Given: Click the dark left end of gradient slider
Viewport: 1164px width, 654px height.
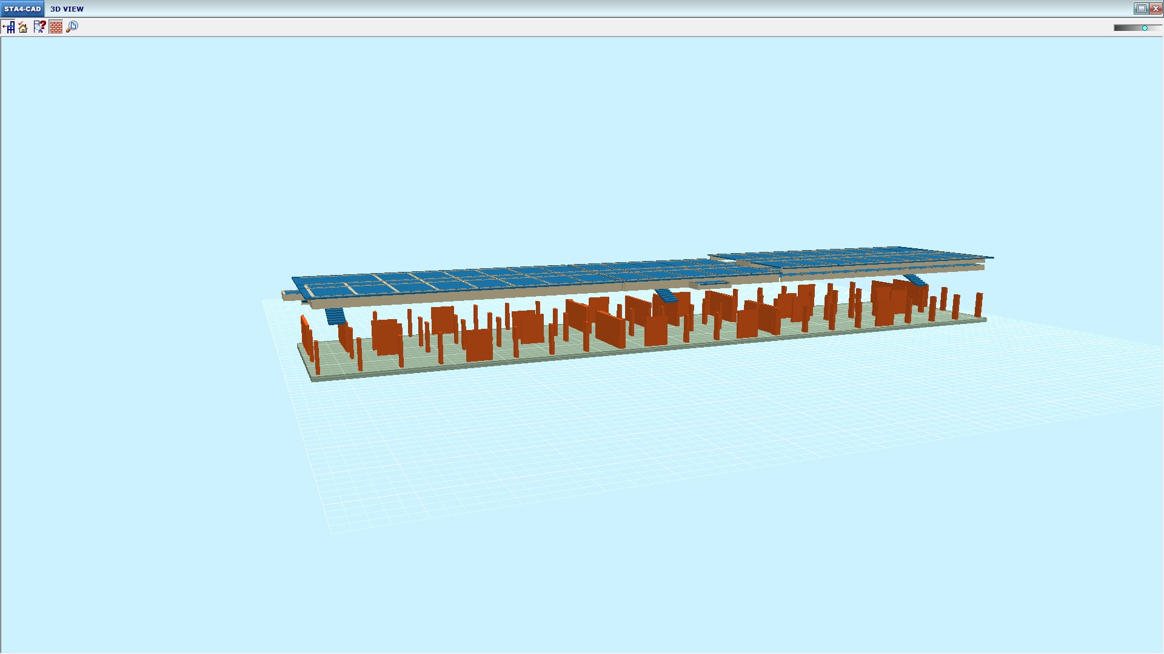Looking at the screenshot, I should [x=1117, y=28].
